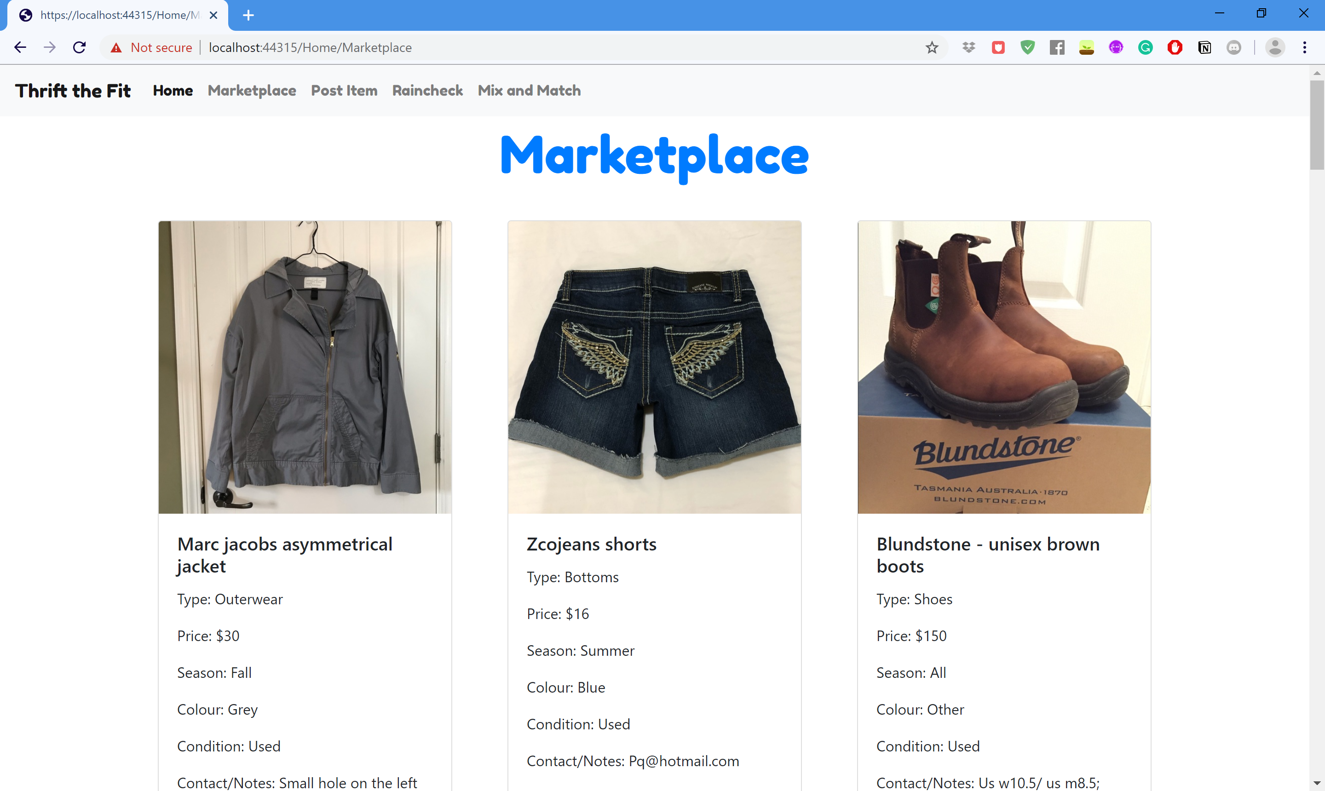This screenshot has height=791, width=1325.
Task: View the Not secure site information
Action: tap(151, 47)
